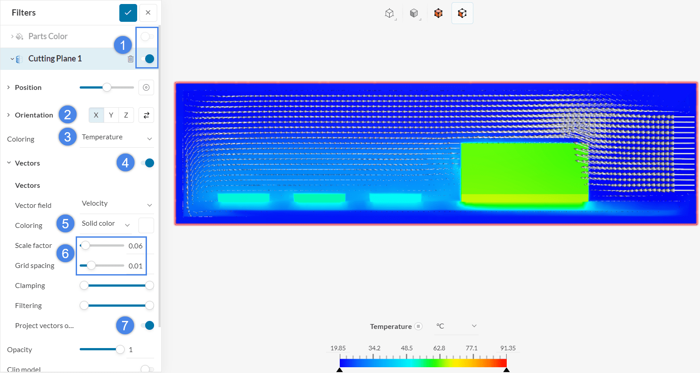Select the gray solid cube render mode

click(414, 13)
